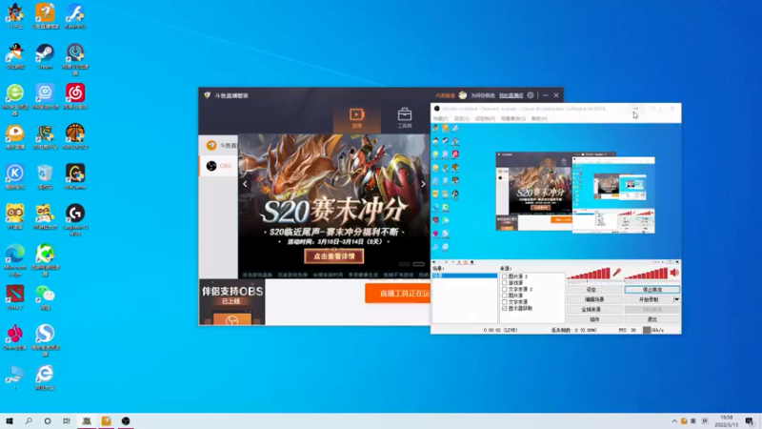Open the NBA2K basketball desktop icon

tap(75, 136)
